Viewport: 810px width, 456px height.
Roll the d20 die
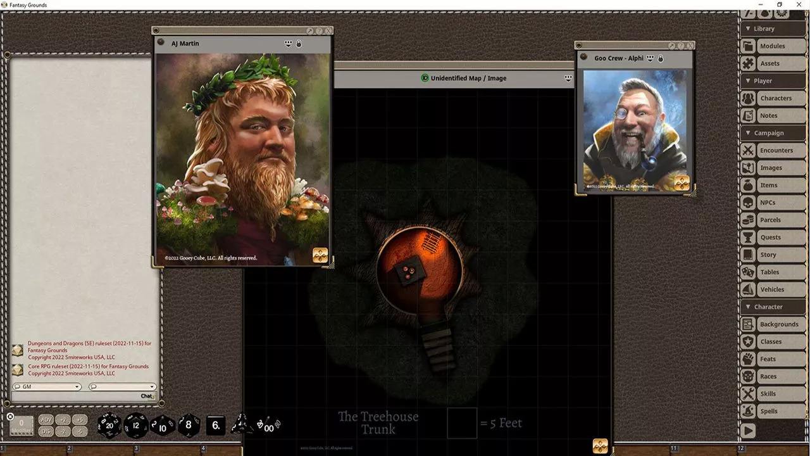point(109,425)
